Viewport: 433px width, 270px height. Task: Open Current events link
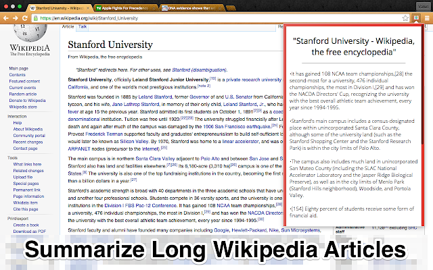pos(22,88)
